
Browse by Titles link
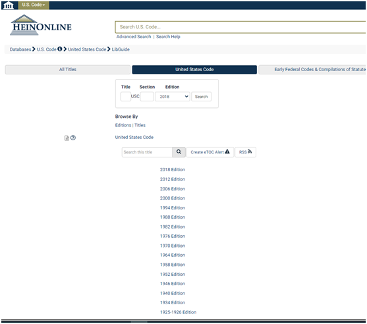click(x=140, y=125)
